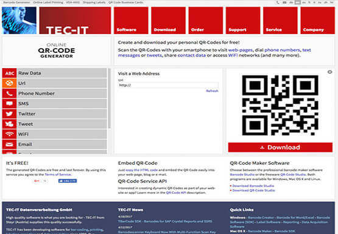
Task: Click the red Download QR code button
Action: (x=280, y=147)
